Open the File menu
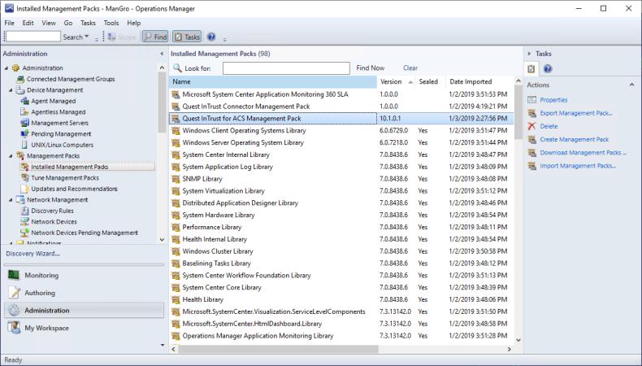 10,23
